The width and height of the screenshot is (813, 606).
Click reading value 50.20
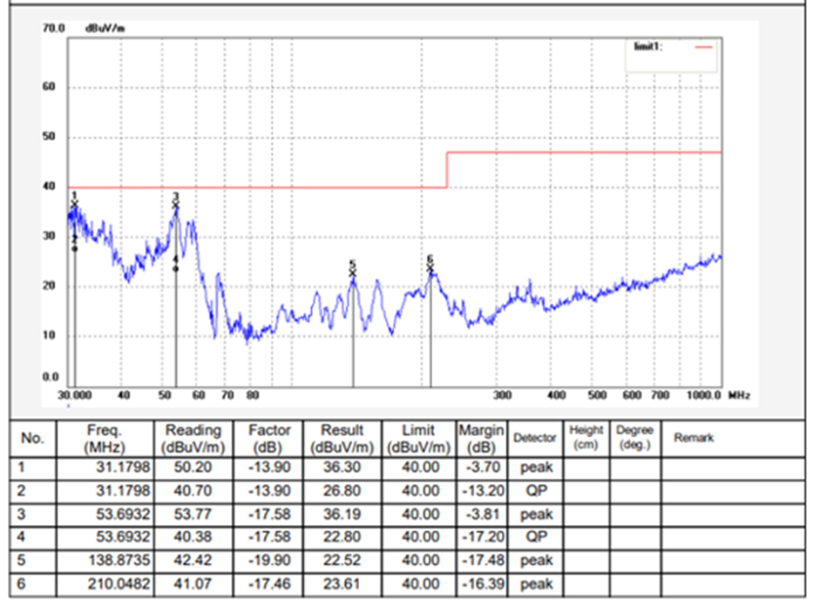tap(193, 468)
